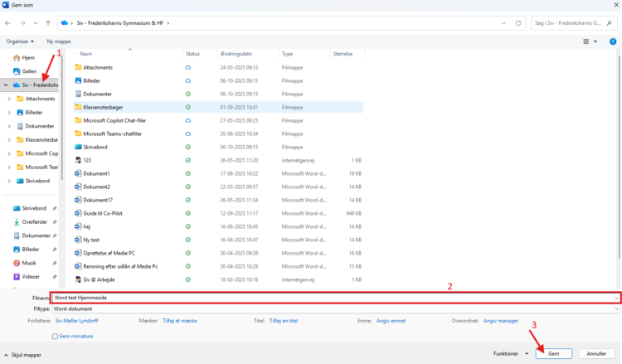
Task: Click the Gem button
Action: [553, 353]
